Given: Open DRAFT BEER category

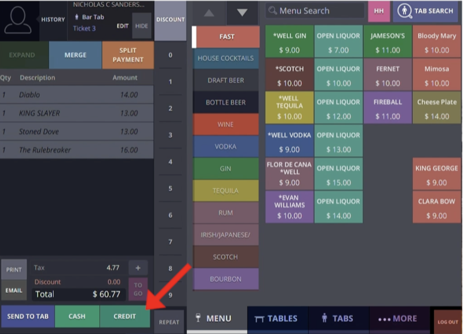Looking at the screenshot, I should point(226,80).
